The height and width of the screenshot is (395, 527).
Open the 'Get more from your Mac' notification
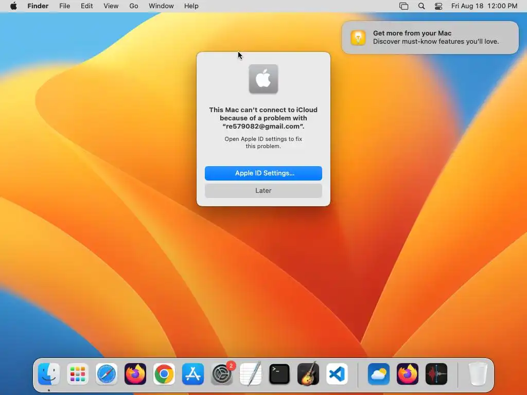coord(430,37)
